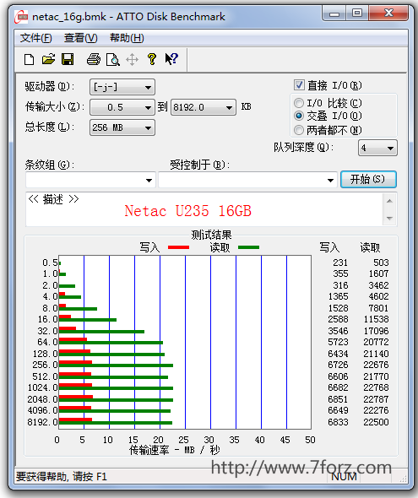This screenshot has width=418, height=498.
Task: Select the Neither radio button
Action: coord(299,130)
